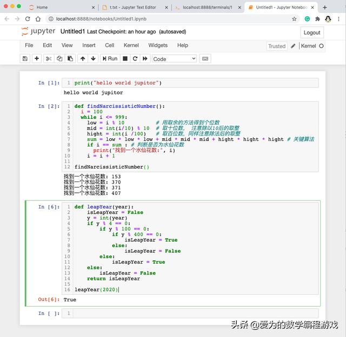The height and width of the screenshot is (337, 346).
Task: Switch to the localhost terminals tab
Action: tap(208, 7)
